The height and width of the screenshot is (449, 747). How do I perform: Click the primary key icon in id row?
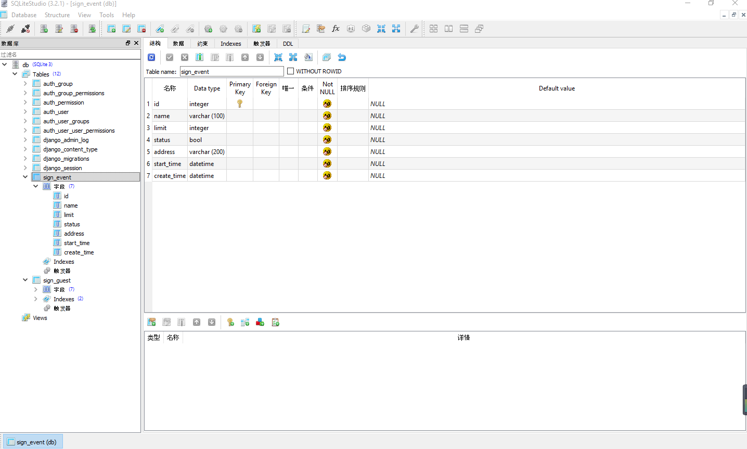[x=240, y=104]
